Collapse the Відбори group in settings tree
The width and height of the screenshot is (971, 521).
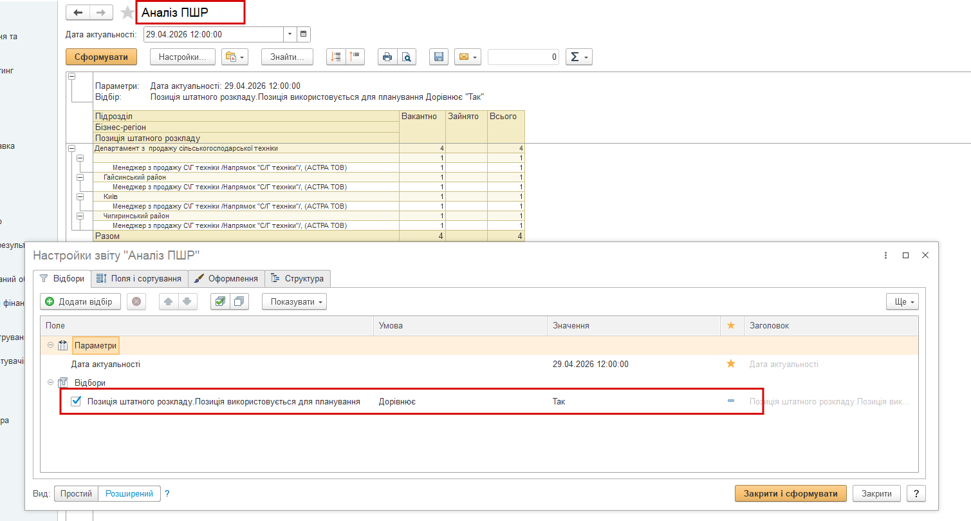click(x=50, y=383)
